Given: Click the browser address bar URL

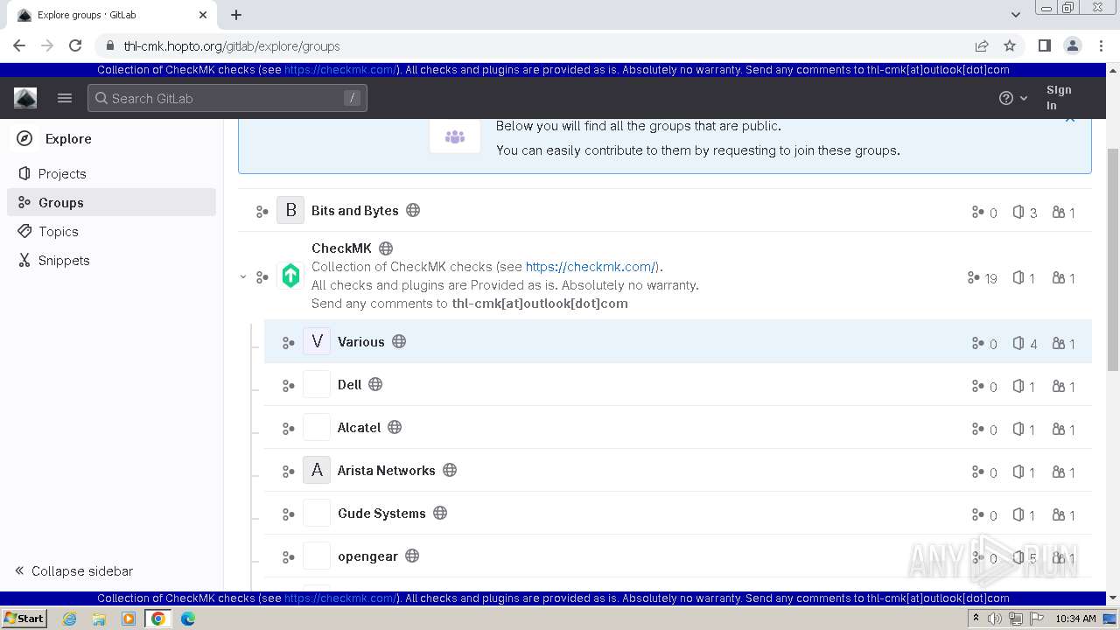Looking at the screenshot, I should click(232, 46).
